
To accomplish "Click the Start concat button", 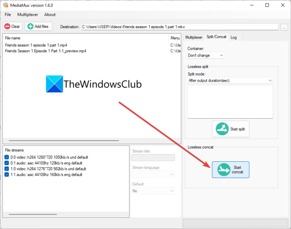I will click(x=230, y=170).
